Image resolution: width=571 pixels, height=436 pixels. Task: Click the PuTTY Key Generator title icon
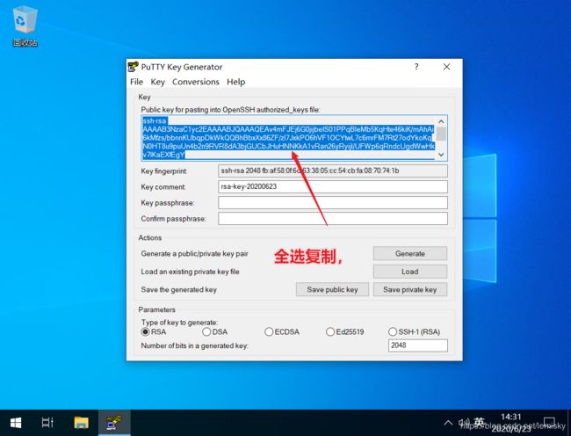134,67
